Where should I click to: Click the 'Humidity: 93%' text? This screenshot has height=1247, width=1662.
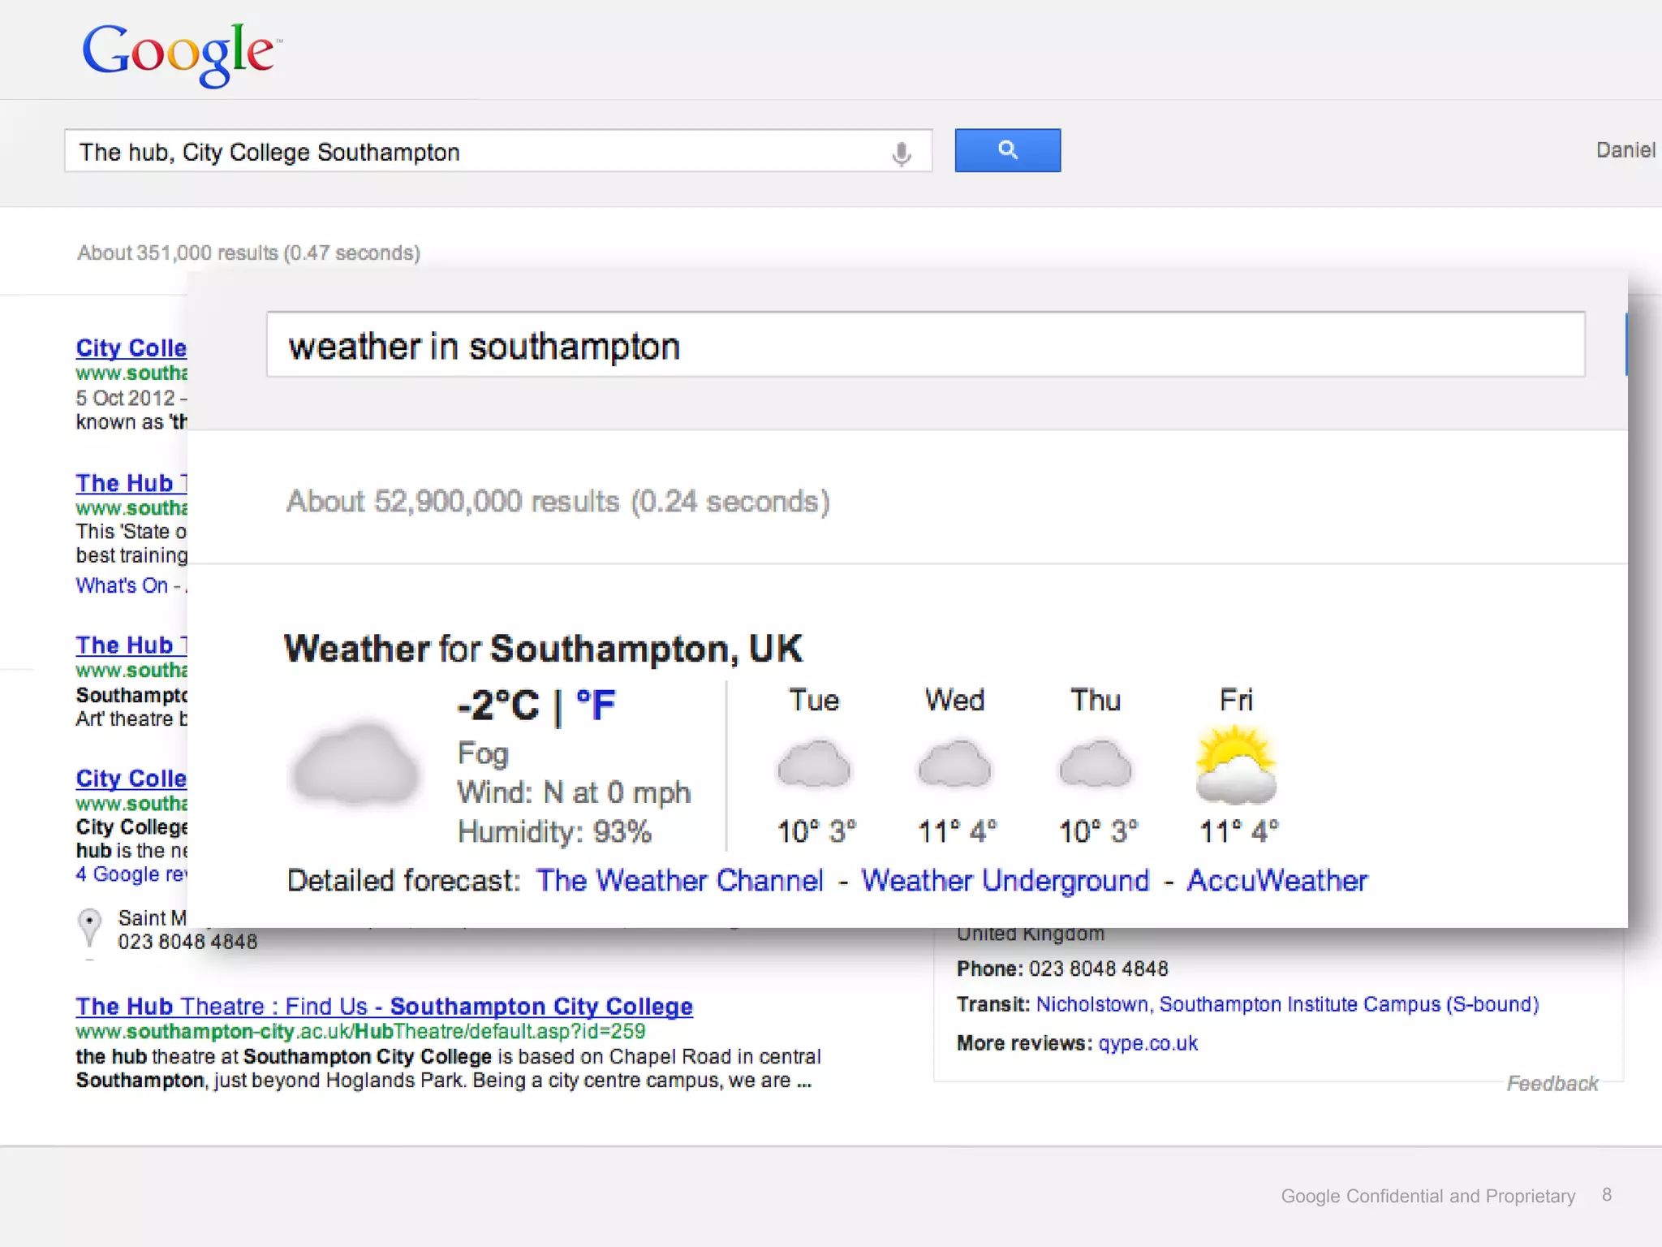click(554, 832)
